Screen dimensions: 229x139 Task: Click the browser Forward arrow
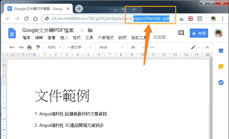(x=17, y=19)
